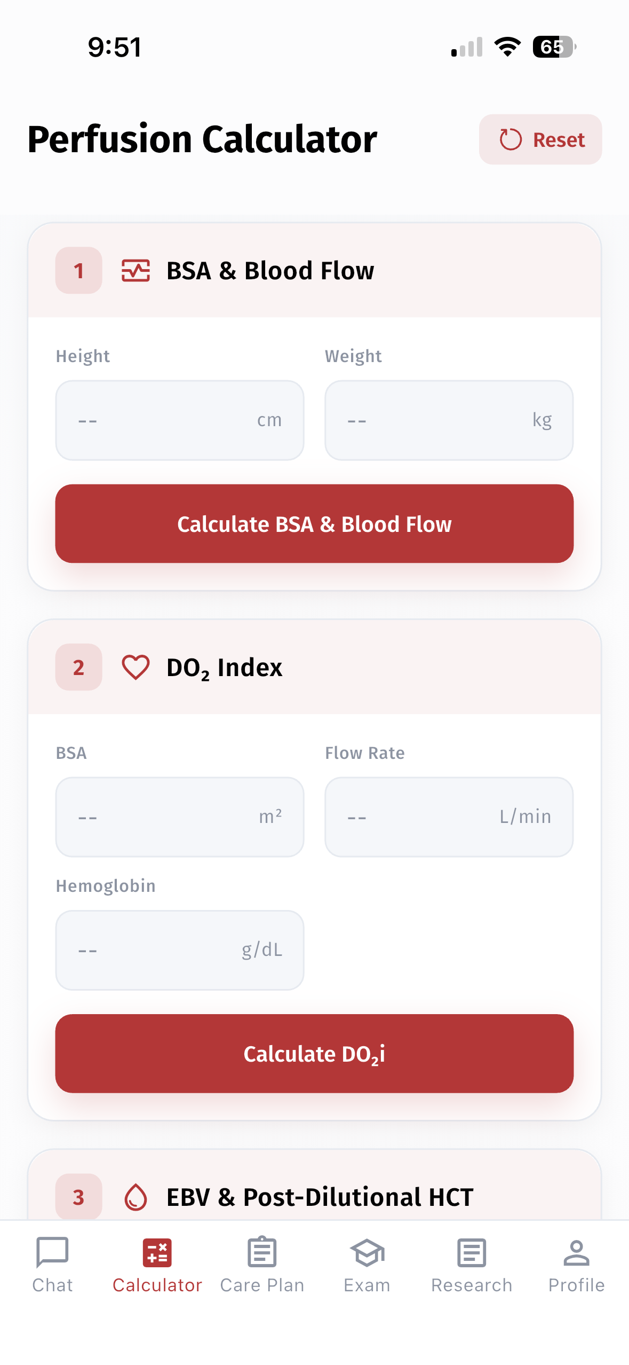Image resolution: width=629 pixels, height=1365 pixels.
Task: Select the Calculator icon in bottom navigation
Action: coord(157,1252)
